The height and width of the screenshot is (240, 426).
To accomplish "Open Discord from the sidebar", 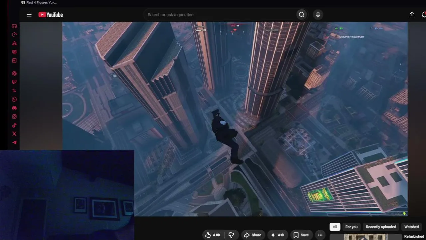I will tap(14, 108).
